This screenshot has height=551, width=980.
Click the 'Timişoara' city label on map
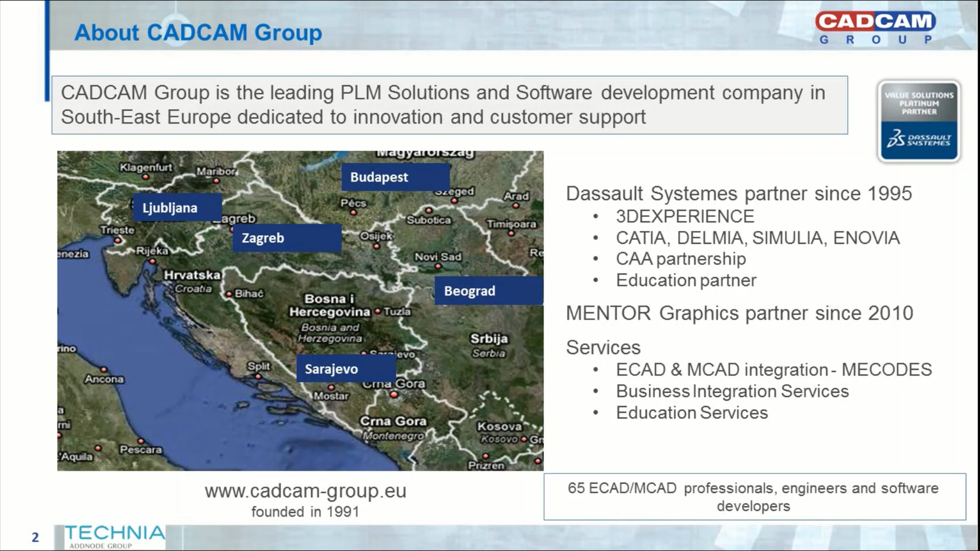click(511, 224)
